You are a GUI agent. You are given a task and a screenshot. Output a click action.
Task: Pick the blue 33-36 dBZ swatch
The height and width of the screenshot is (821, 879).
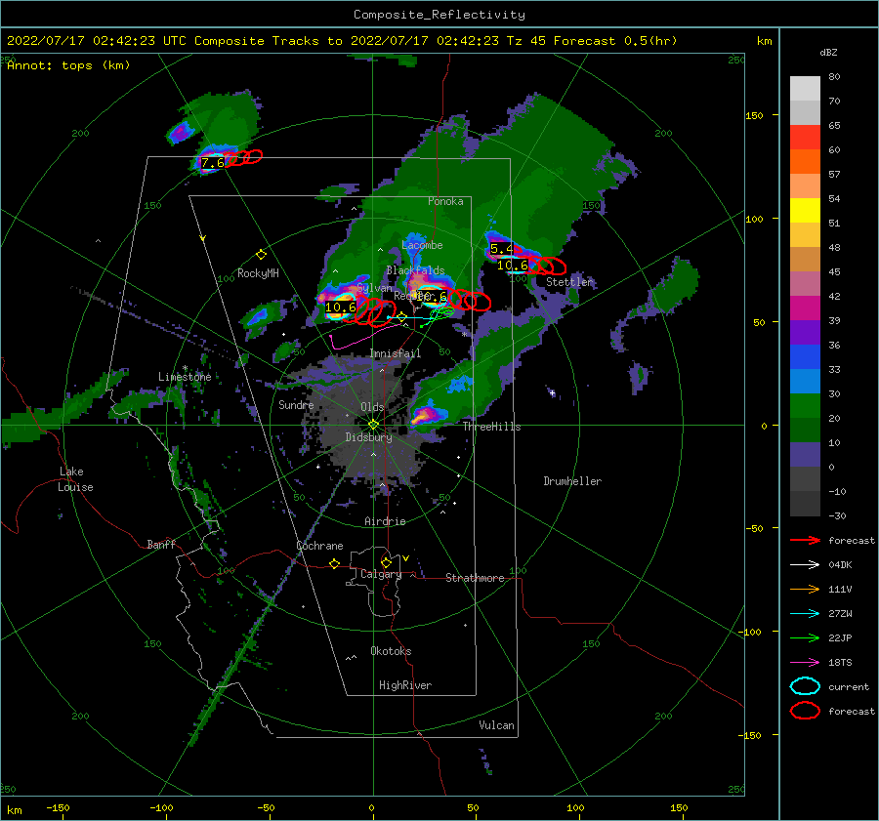[x=805, y=357]
